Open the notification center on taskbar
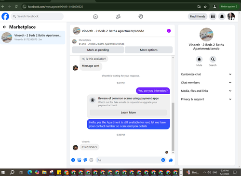241x176 pixels. pos(235,172)
